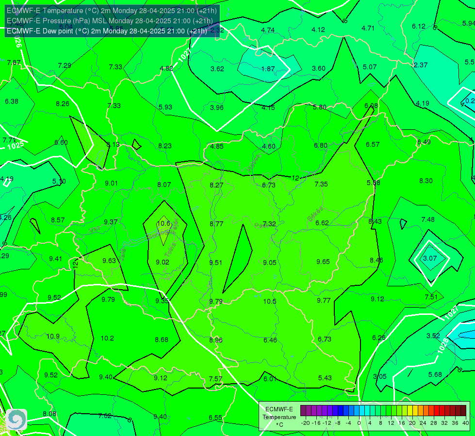Image resolution: width=475 pixels, height=436 pixels.
Task: Click the legend title ECMWF-E Temperature °C
Action: [x=279, y=417]
